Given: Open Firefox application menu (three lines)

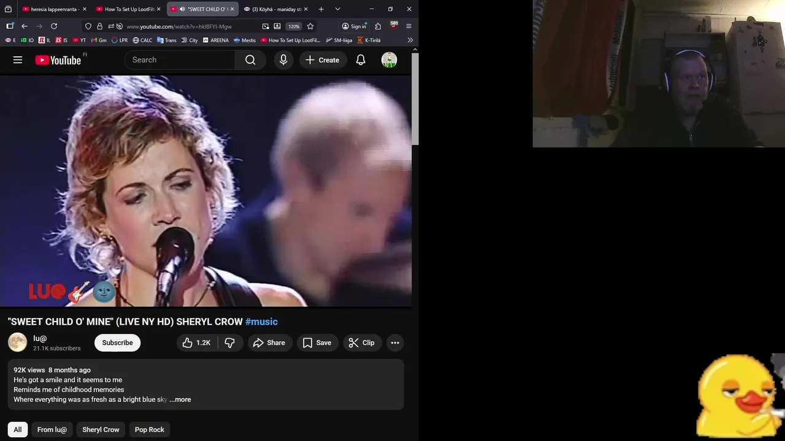Looking at the screenshot, I should 408,26.
